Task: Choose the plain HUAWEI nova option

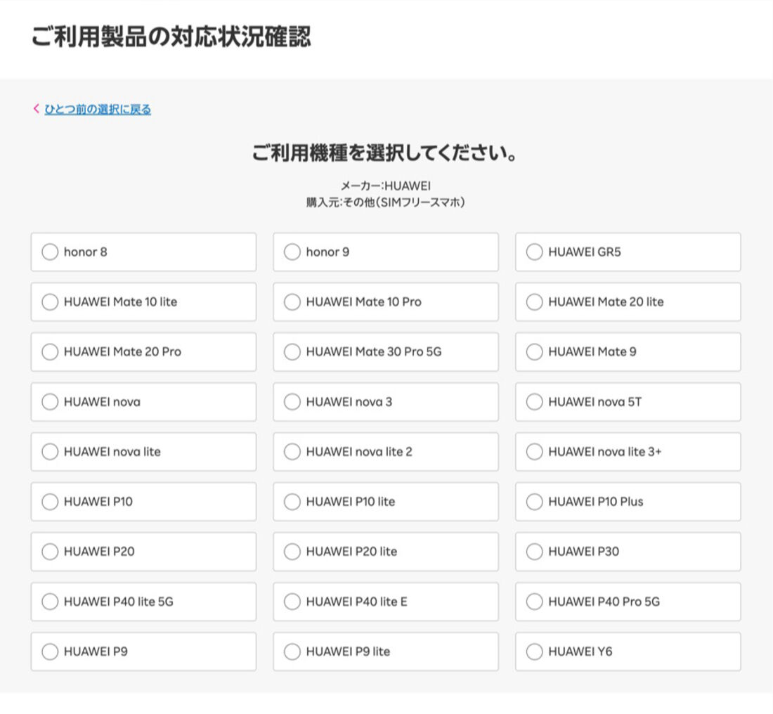Action: (x=143, y=402)
